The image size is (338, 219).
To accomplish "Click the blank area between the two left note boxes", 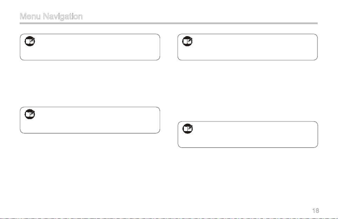I will [x=90, y=84].
